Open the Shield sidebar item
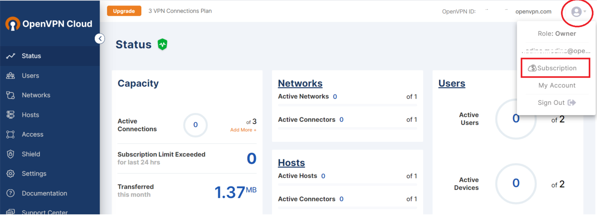 point(50,154)
